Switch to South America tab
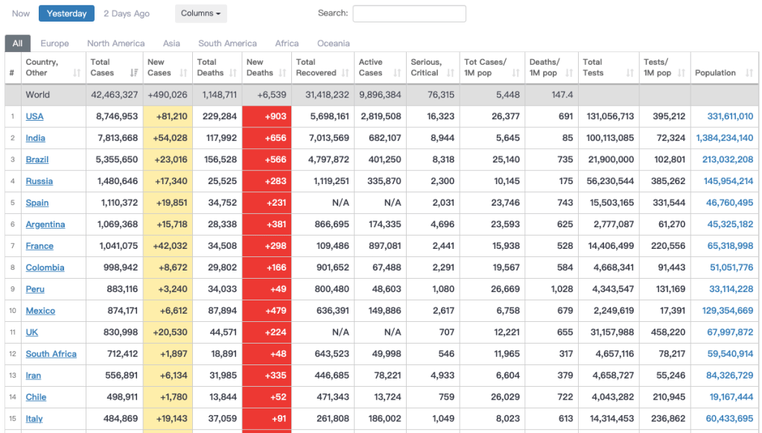Viewport: 762px width, 433px height. pyautogui.click(x=227, y=43)
